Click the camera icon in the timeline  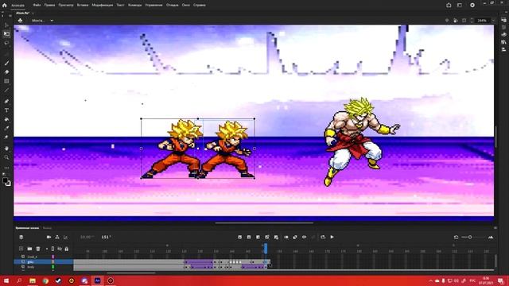click(x=49, y=237)
